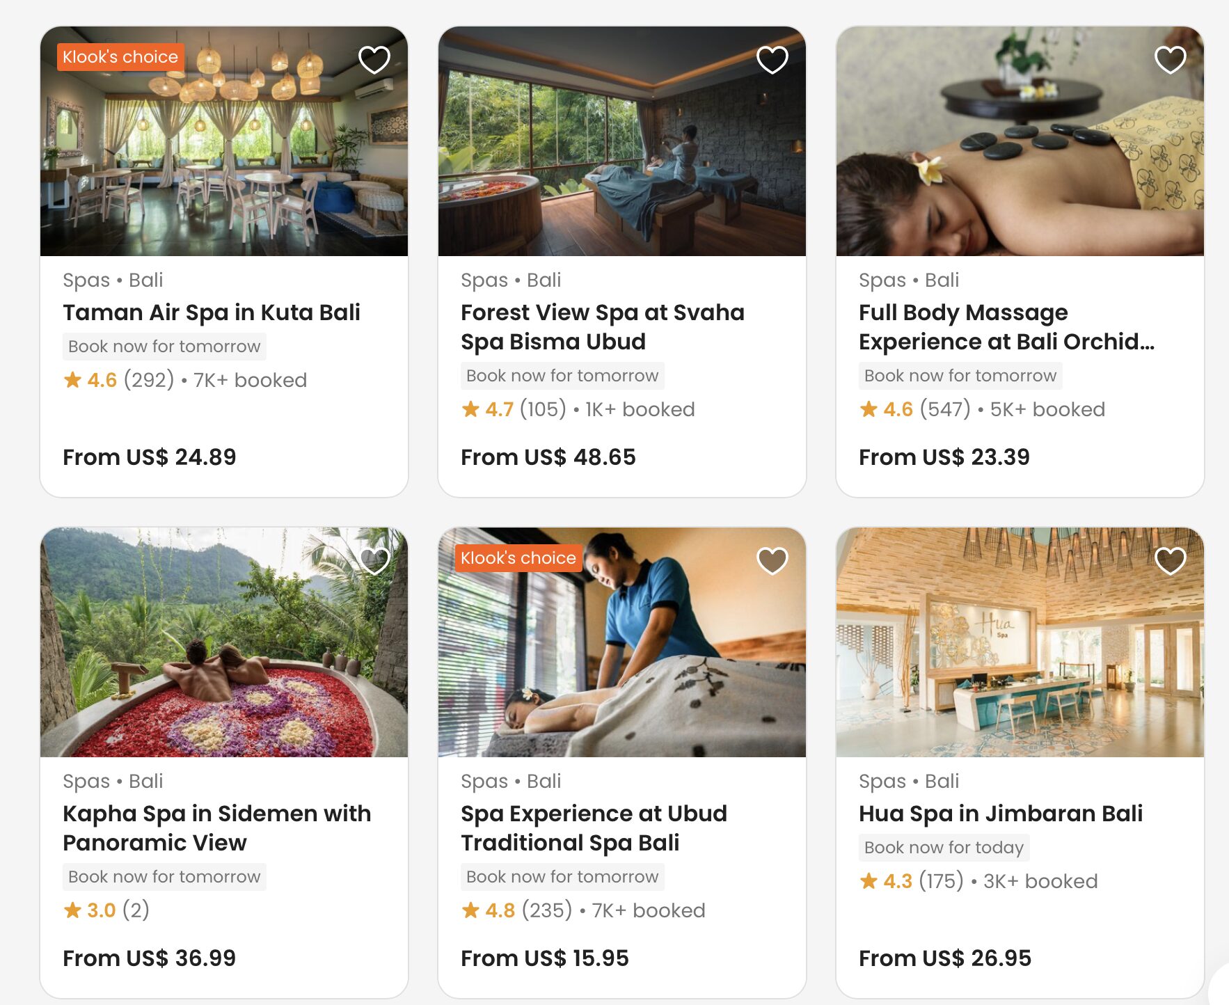Open Hua Spa in Jimbaran Bali title
1229x1005 pixels.
[x=1000, y=814]
